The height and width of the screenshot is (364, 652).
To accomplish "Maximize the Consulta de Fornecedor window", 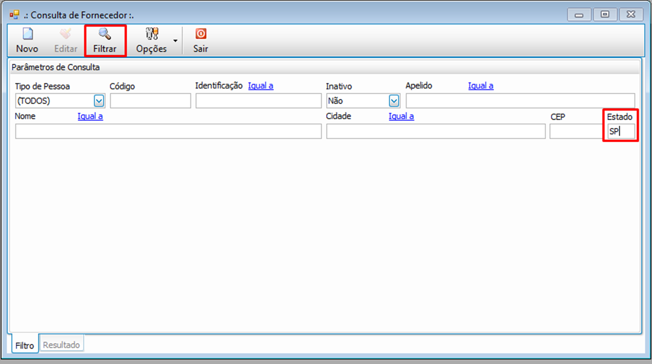I will [605, 15].
